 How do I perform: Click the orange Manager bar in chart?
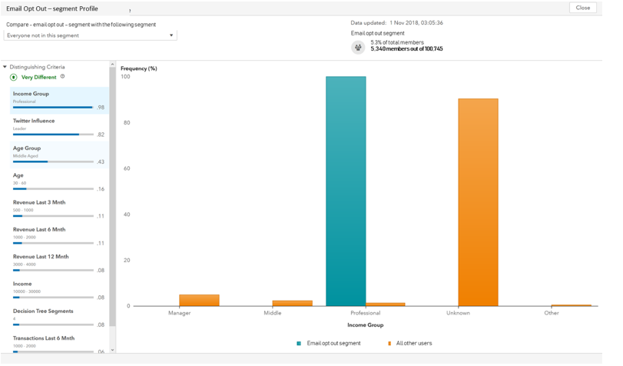pos(199,301)
